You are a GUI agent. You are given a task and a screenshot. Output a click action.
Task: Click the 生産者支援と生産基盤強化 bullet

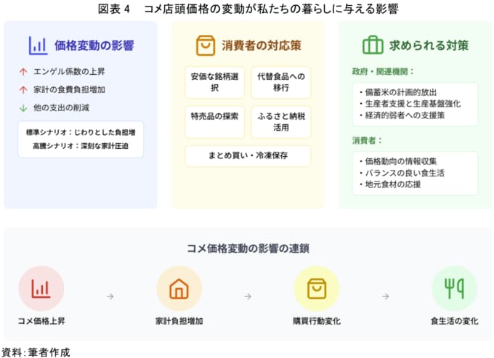pos(410,104)
